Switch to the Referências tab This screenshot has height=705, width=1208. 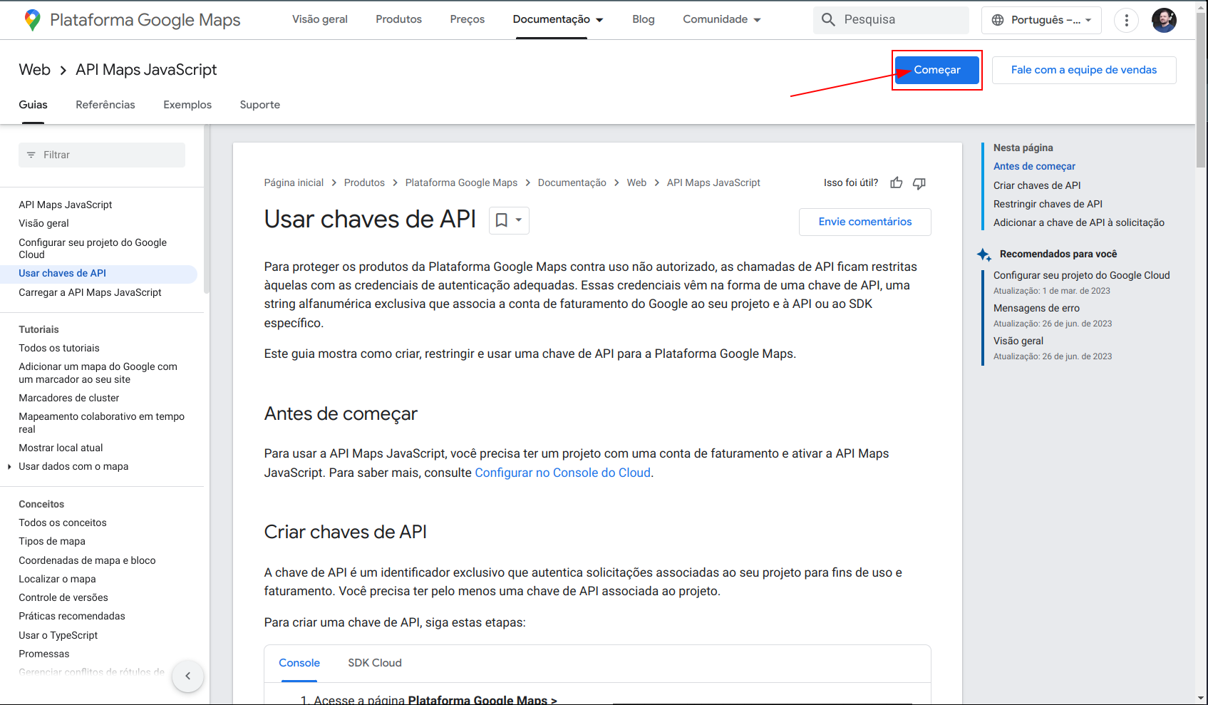tap(105, 105)
